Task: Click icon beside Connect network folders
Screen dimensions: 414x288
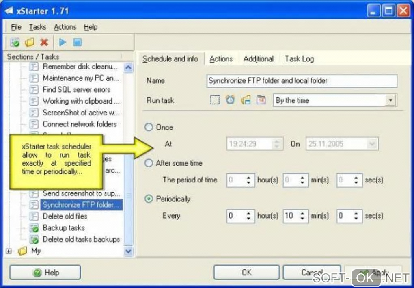Action: tap(34, 124)
